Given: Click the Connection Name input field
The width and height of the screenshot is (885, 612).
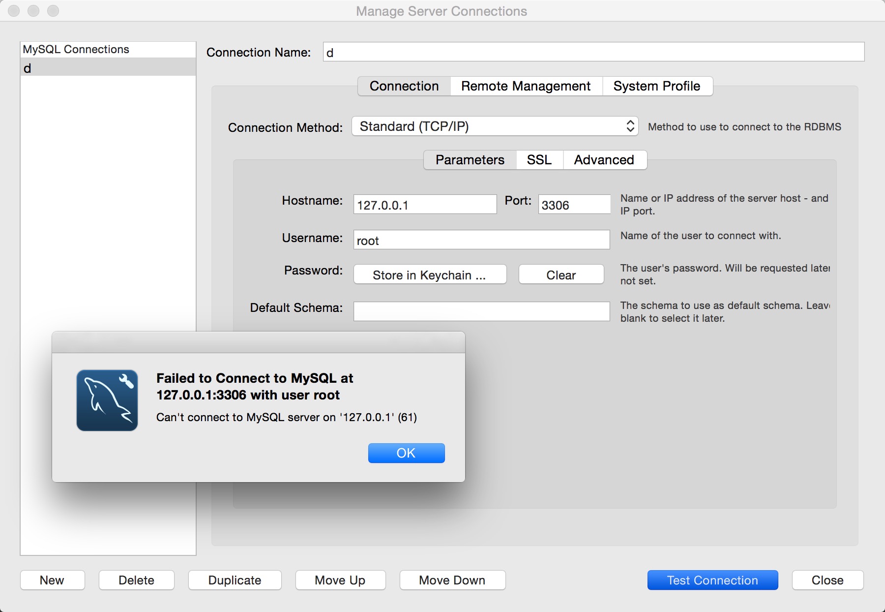Looking at the screenshot, I should [x=593, y=52].
